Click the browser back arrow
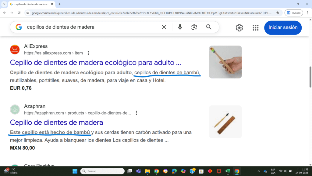The width and height of the screenshot is (312, 176). (5, 13)
